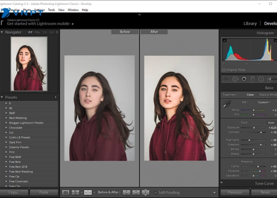Select the Crop Overlay tool

point(226,79)
